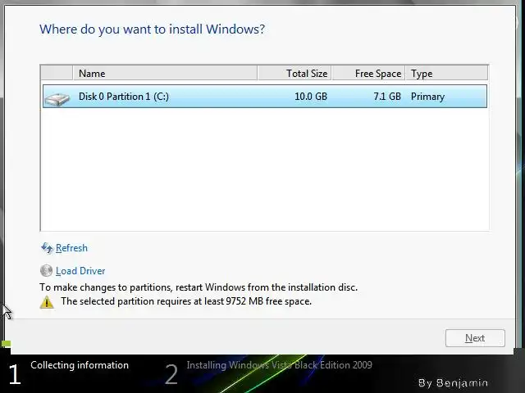
Task: Click the Refresh link
Action: [71, 248]
